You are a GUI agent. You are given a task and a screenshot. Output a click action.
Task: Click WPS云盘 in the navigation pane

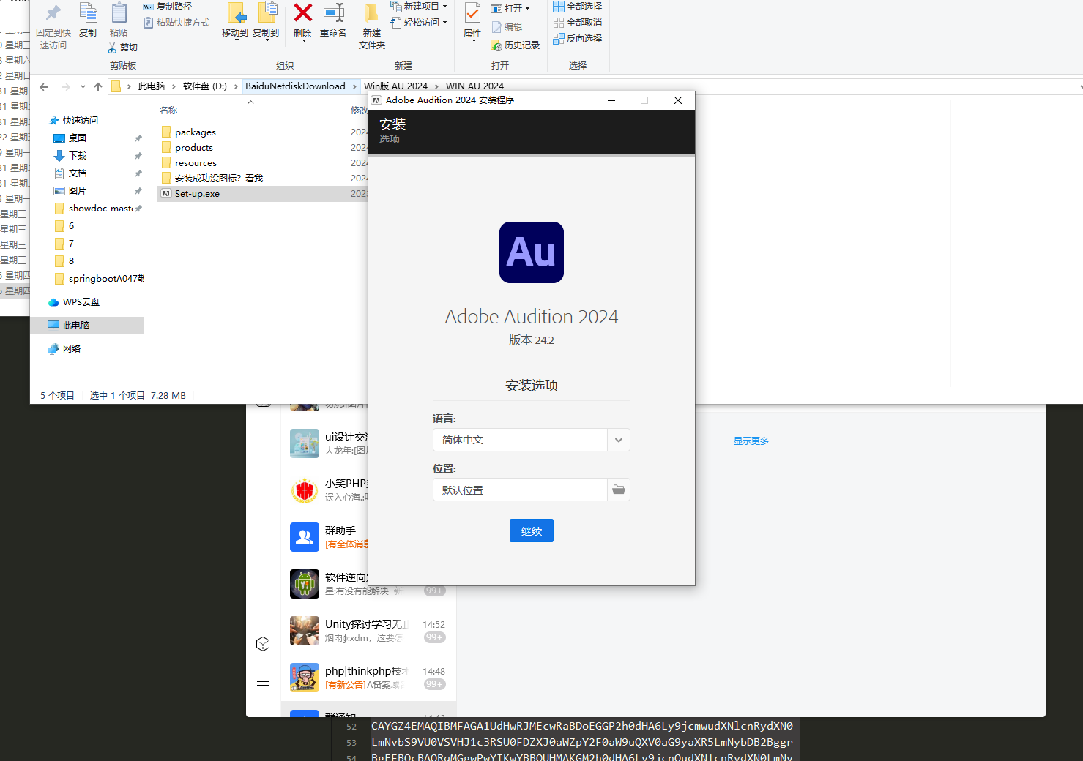click(81, 302)
